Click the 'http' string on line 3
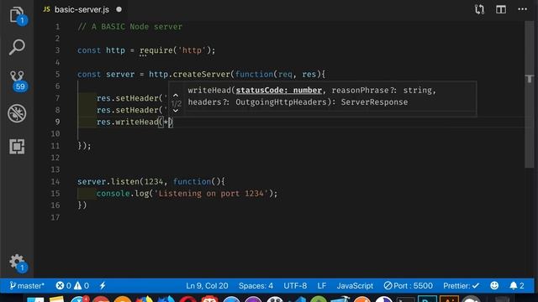This screenshot has width=538, height=302. click(x=192, y=50)
